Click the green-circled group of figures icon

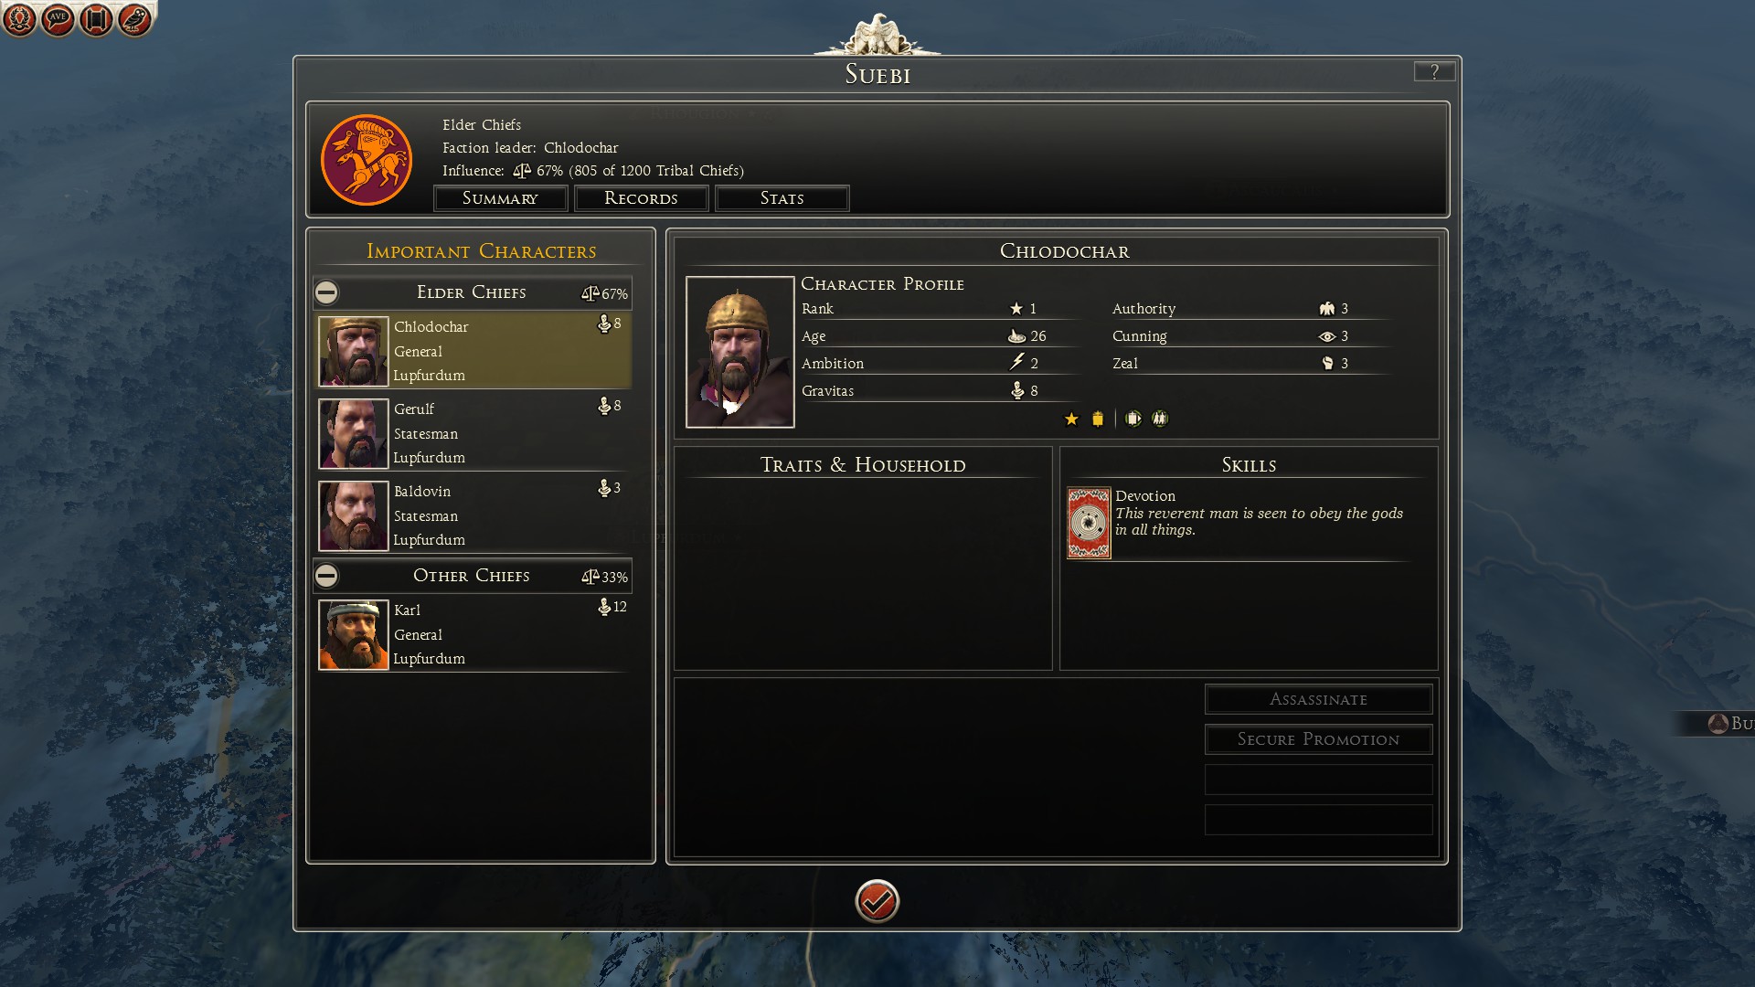pyautogui.click(x=1160, y=419)
